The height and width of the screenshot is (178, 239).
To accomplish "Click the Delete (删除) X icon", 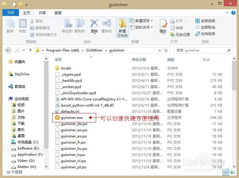I will point(94,26).
